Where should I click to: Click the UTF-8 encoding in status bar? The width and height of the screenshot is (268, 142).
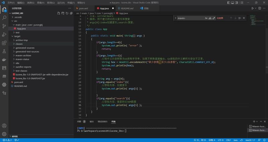pos(220,140)
